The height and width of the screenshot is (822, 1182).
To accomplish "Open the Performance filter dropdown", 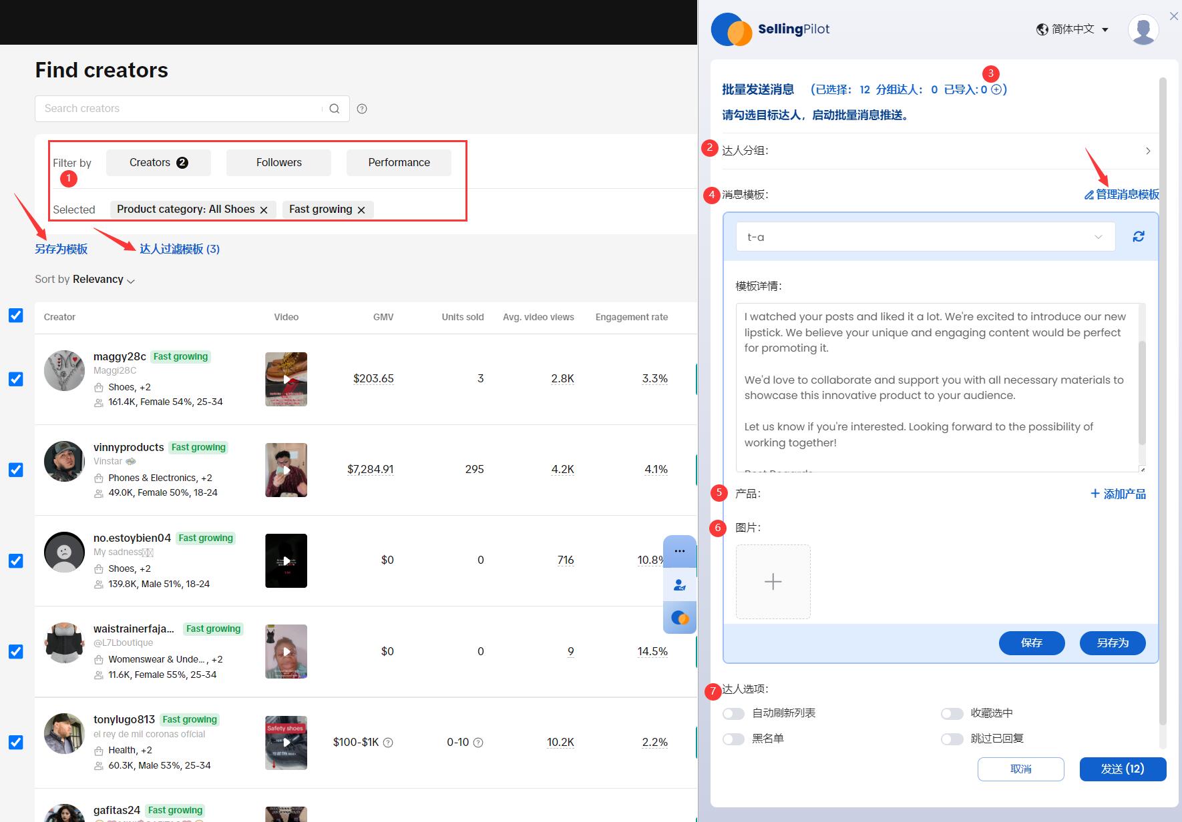I will (399, 163).
